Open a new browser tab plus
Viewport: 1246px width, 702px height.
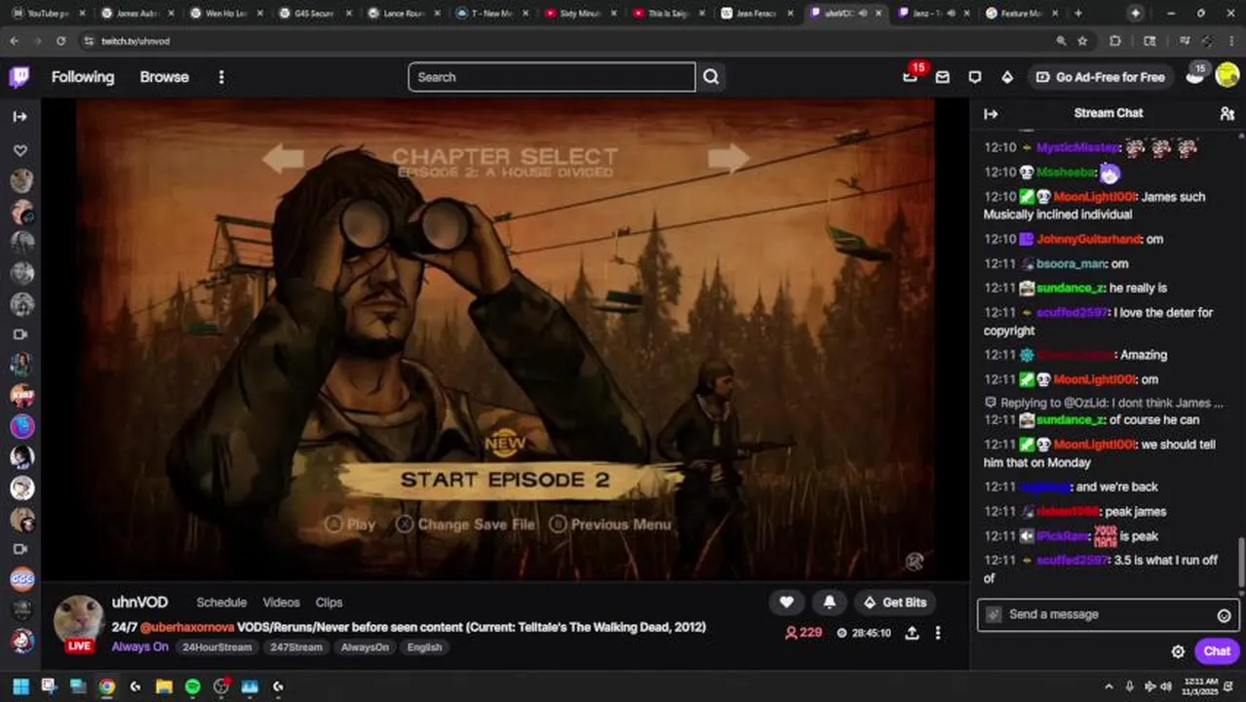point(1077,14)
